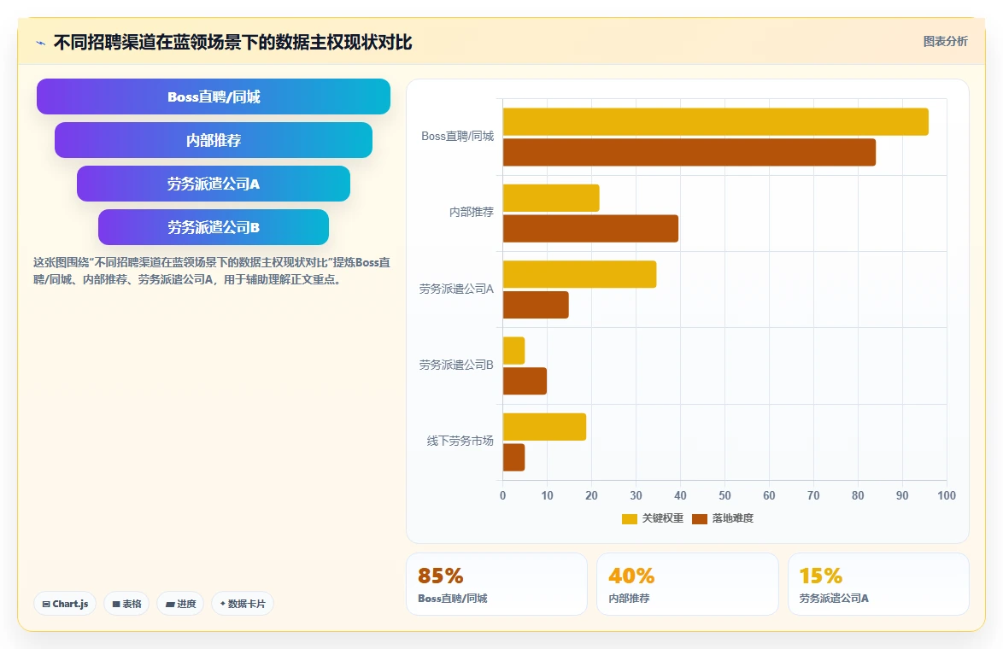This screenshot has width=1003, height=649.
Task: Select the 劳务派遣公司A funnel block
Action: pyautogui.click(x=214, y=184)
